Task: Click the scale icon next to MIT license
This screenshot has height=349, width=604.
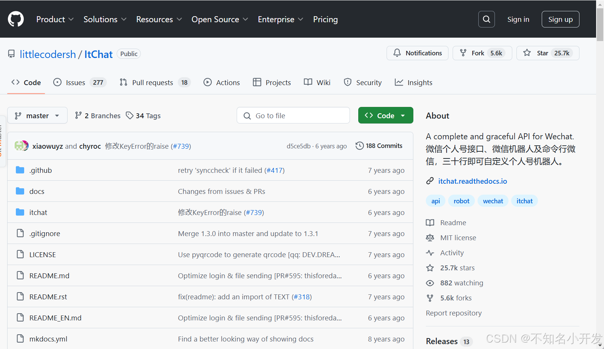Action: (430, 238)
